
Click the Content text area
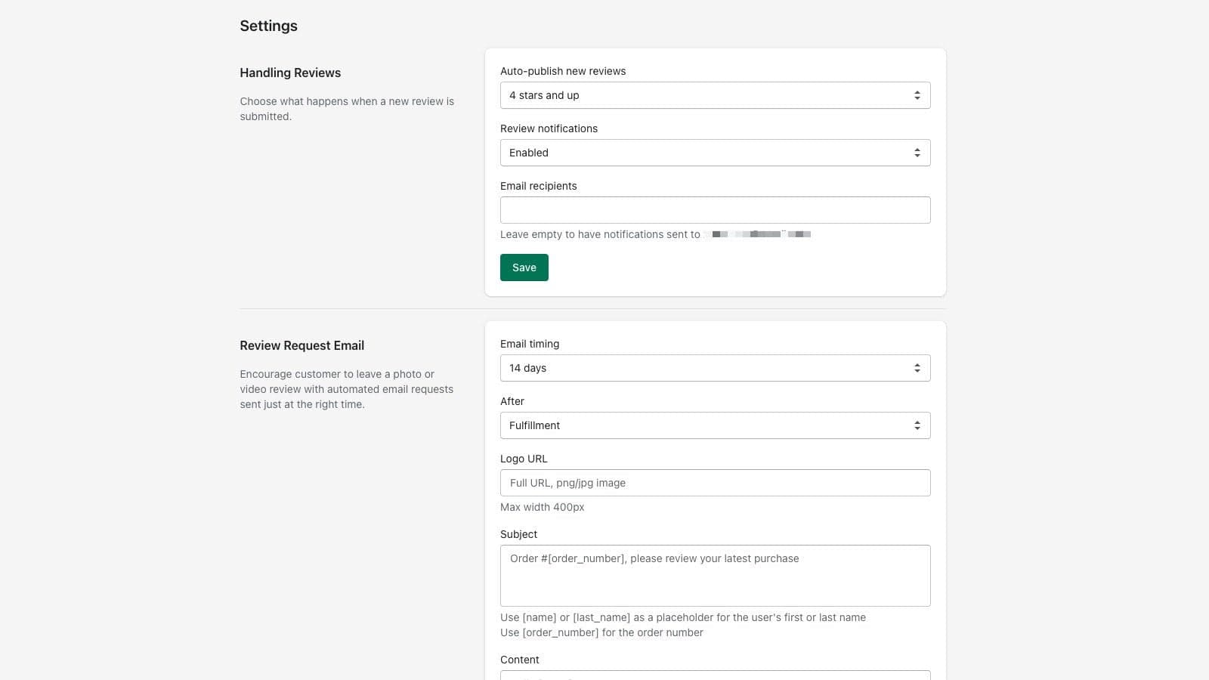(x=715, y=676)
